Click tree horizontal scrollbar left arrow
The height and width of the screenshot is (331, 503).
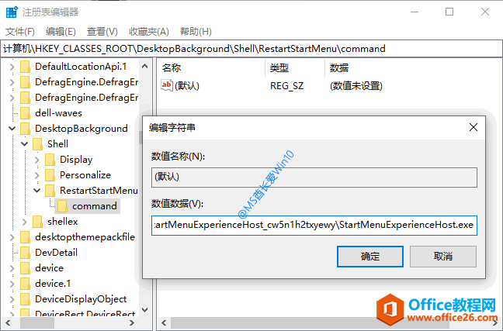pos(8,323)
